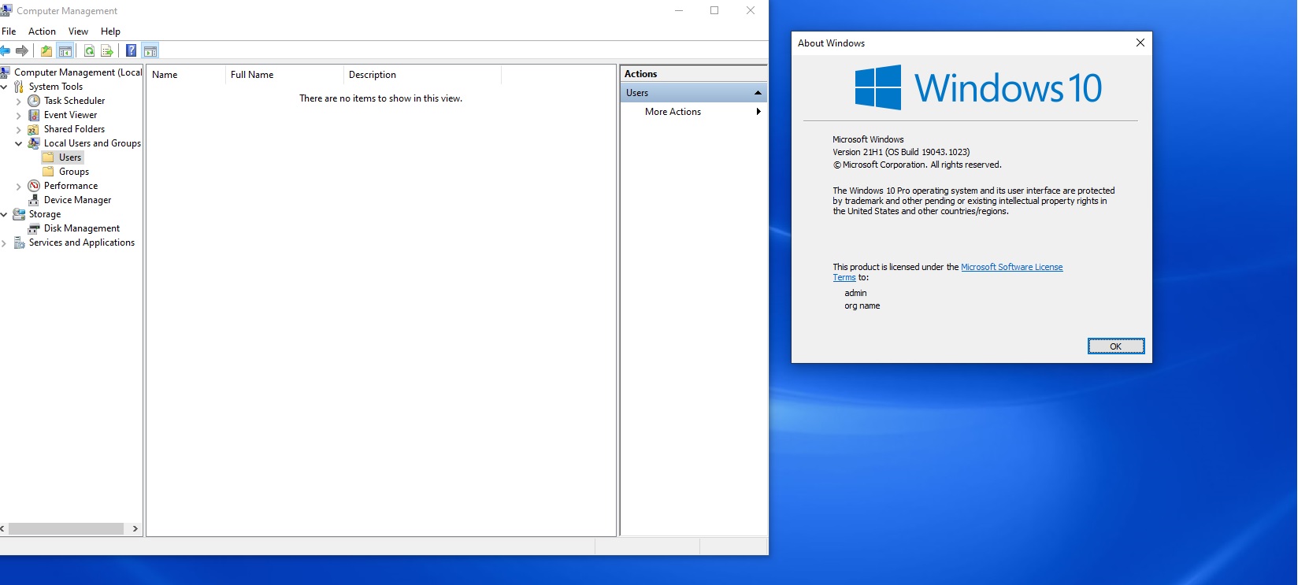Click the Task Scheduler clock icon

click(34, 101)
